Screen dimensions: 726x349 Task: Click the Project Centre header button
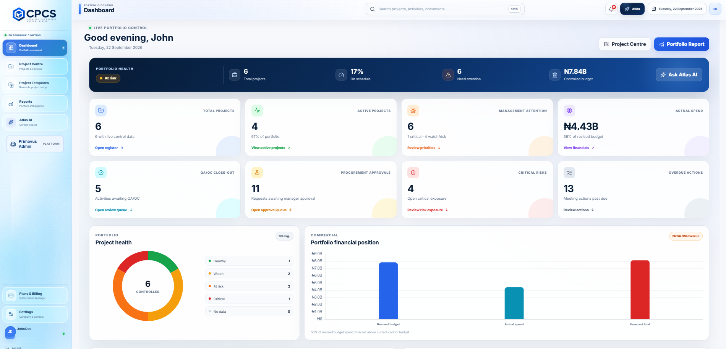625,44
